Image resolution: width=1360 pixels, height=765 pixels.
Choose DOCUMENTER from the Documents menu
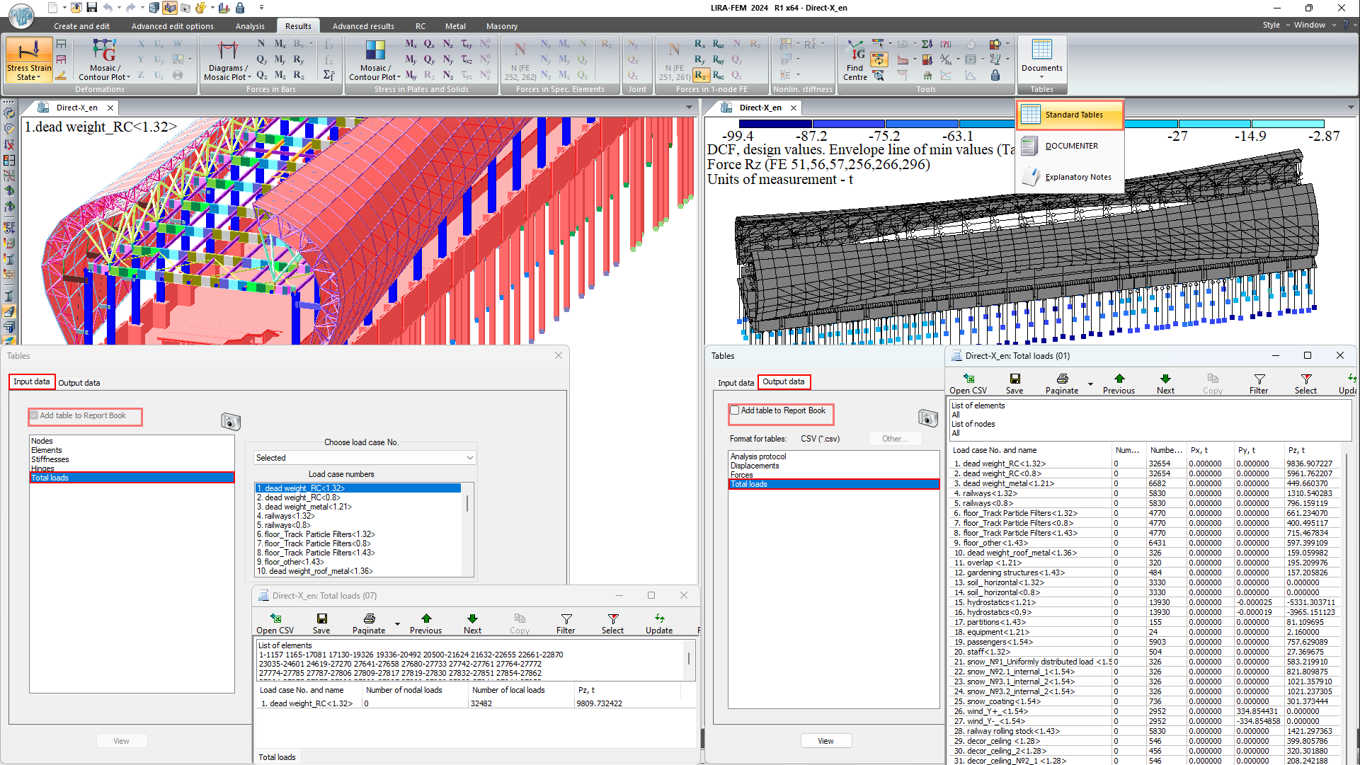click(x=1071, y=146)
